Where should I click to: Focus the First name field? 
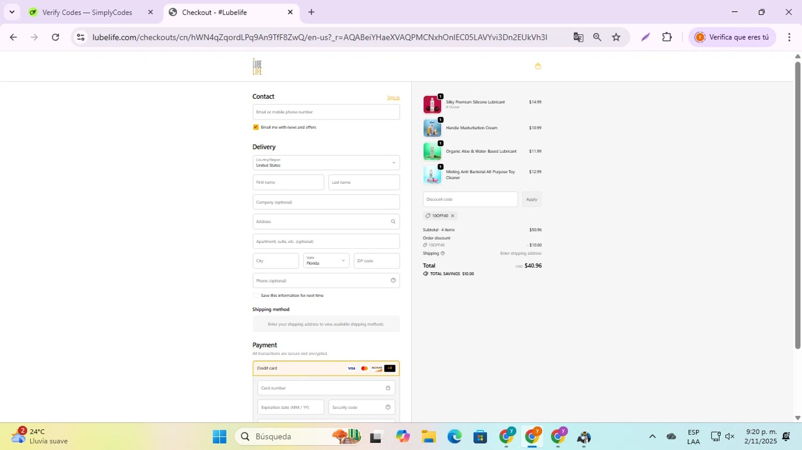(288, 182)
